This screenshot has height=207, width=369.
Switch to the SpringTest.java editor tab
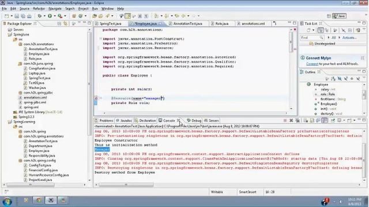tap(108, 24)
